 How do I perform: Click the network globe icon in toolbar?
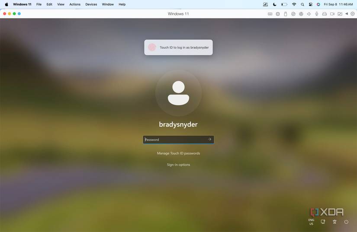click(301, 14)
